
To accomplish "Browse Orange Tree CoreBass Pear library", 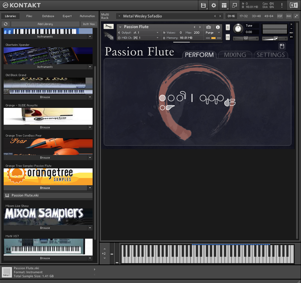I will 45,158.
